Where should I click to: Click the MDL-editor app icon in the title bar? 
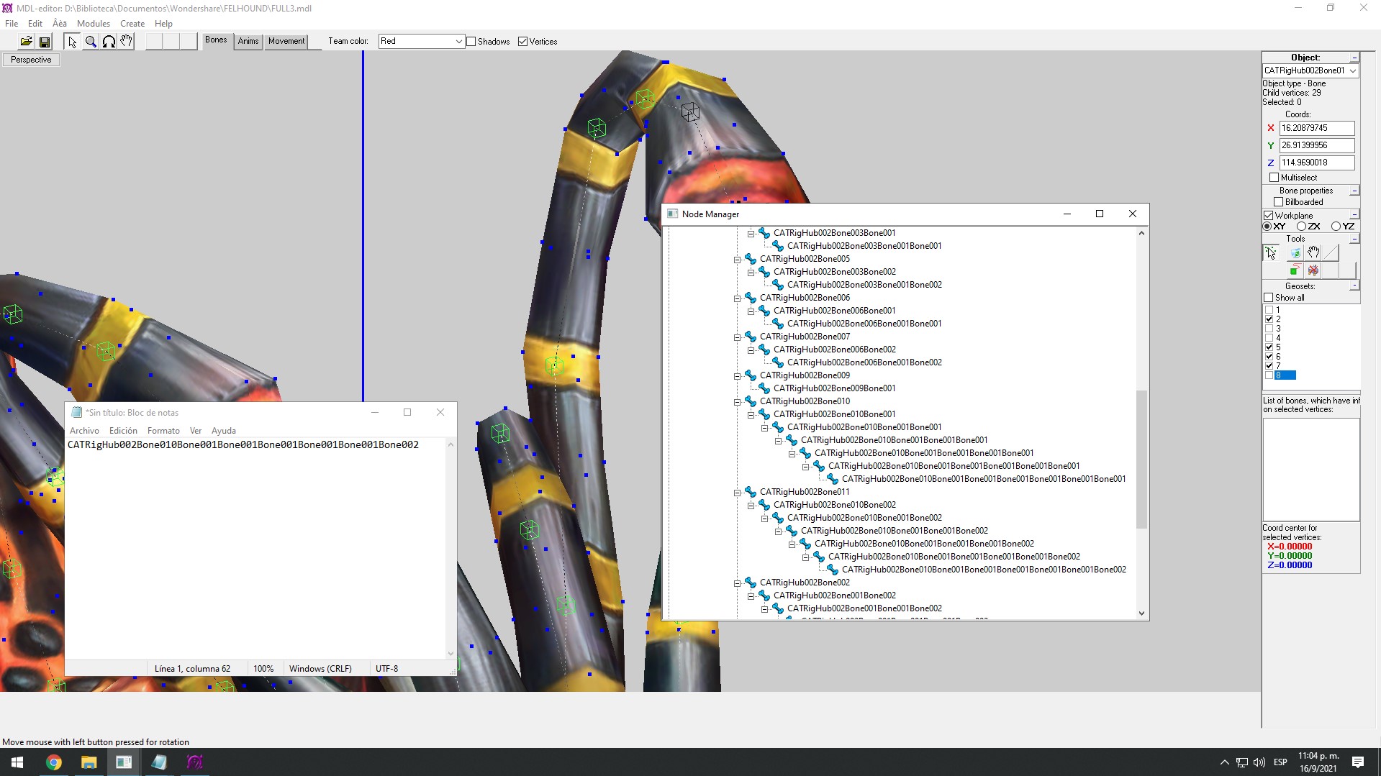click(7, 8)
